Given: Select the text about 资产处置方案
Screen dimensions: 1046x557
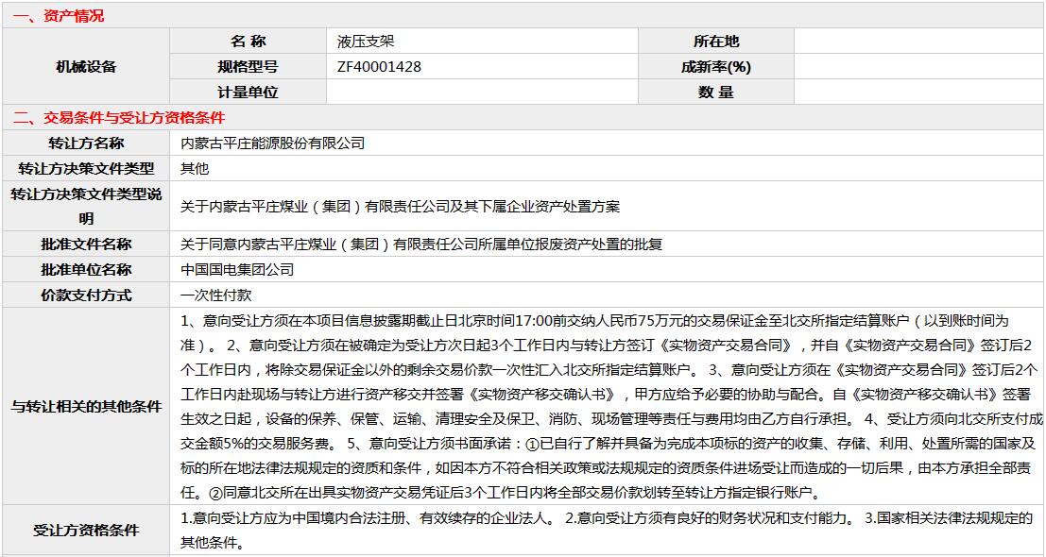Looking at the screenshot, I should pos(401,207).
